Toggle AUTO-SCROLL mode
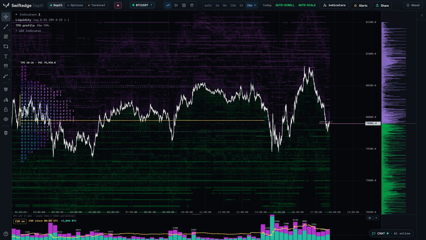 coord(285,5)
